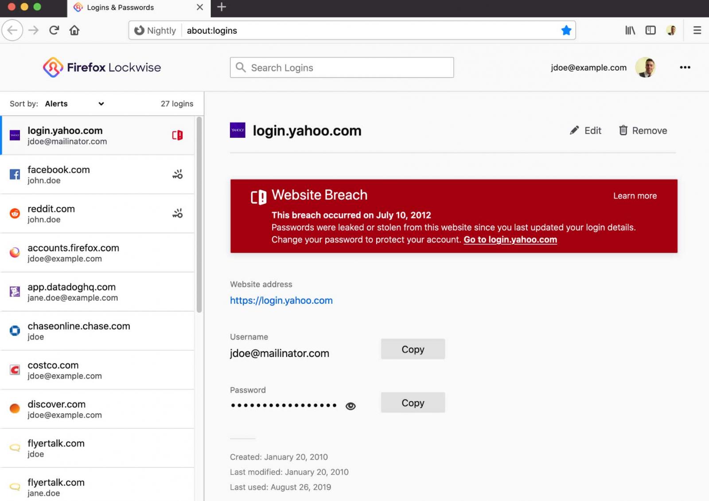The image size is (709, 501).
Task: Select the app.datadoghq.com login entry
Action: [97, 291]
